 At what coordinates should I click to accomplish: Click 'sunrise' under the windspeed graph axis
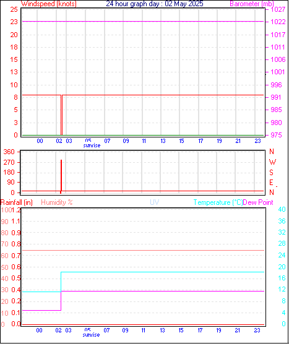[92, 145]
